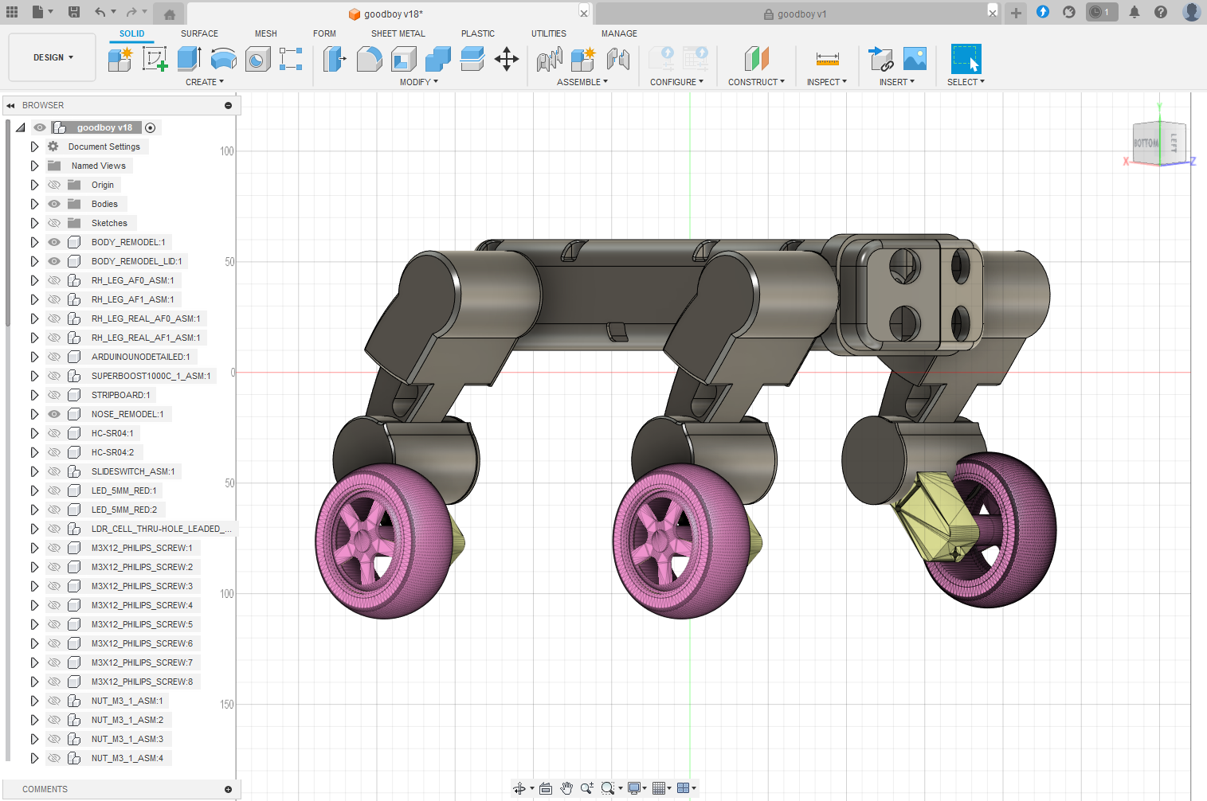Collapse the BROWSER panel arrows

tap(10, 105)
